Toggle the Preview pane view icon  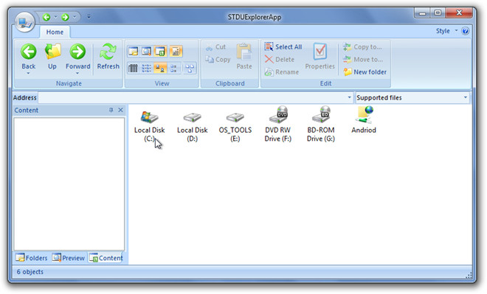[x=146, y=51]
